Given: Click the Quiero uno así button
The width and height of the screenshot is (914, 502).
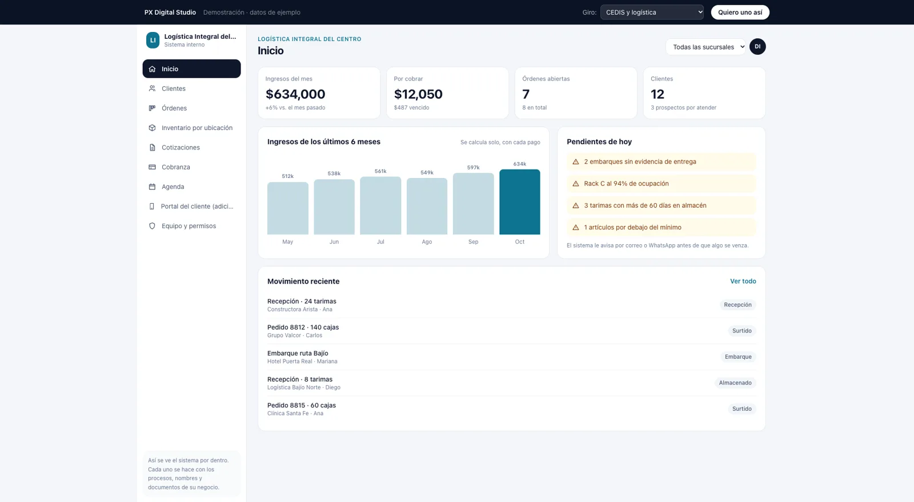Looking at the screenshot, I should (740, 12).
